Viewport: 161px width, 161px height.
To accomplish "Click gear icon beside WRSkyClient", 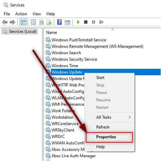I will [x=48, y=130].
